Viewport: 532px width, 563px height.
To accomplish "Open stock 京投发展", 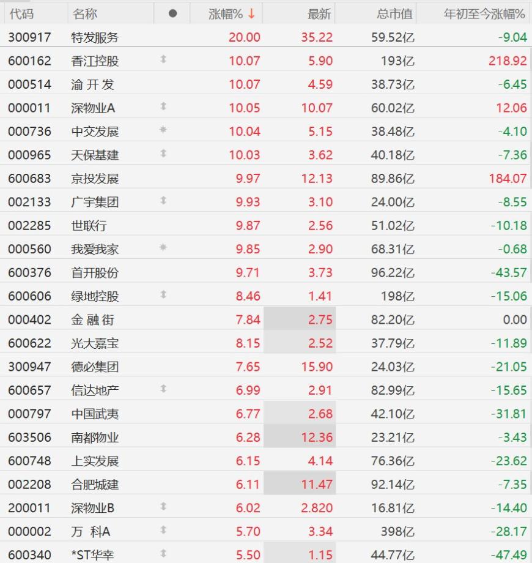I will tap(95, 179).
